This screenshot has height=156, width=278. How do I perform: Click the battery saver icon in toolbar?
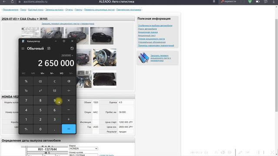pyautogui.click(x=258, y=2)
